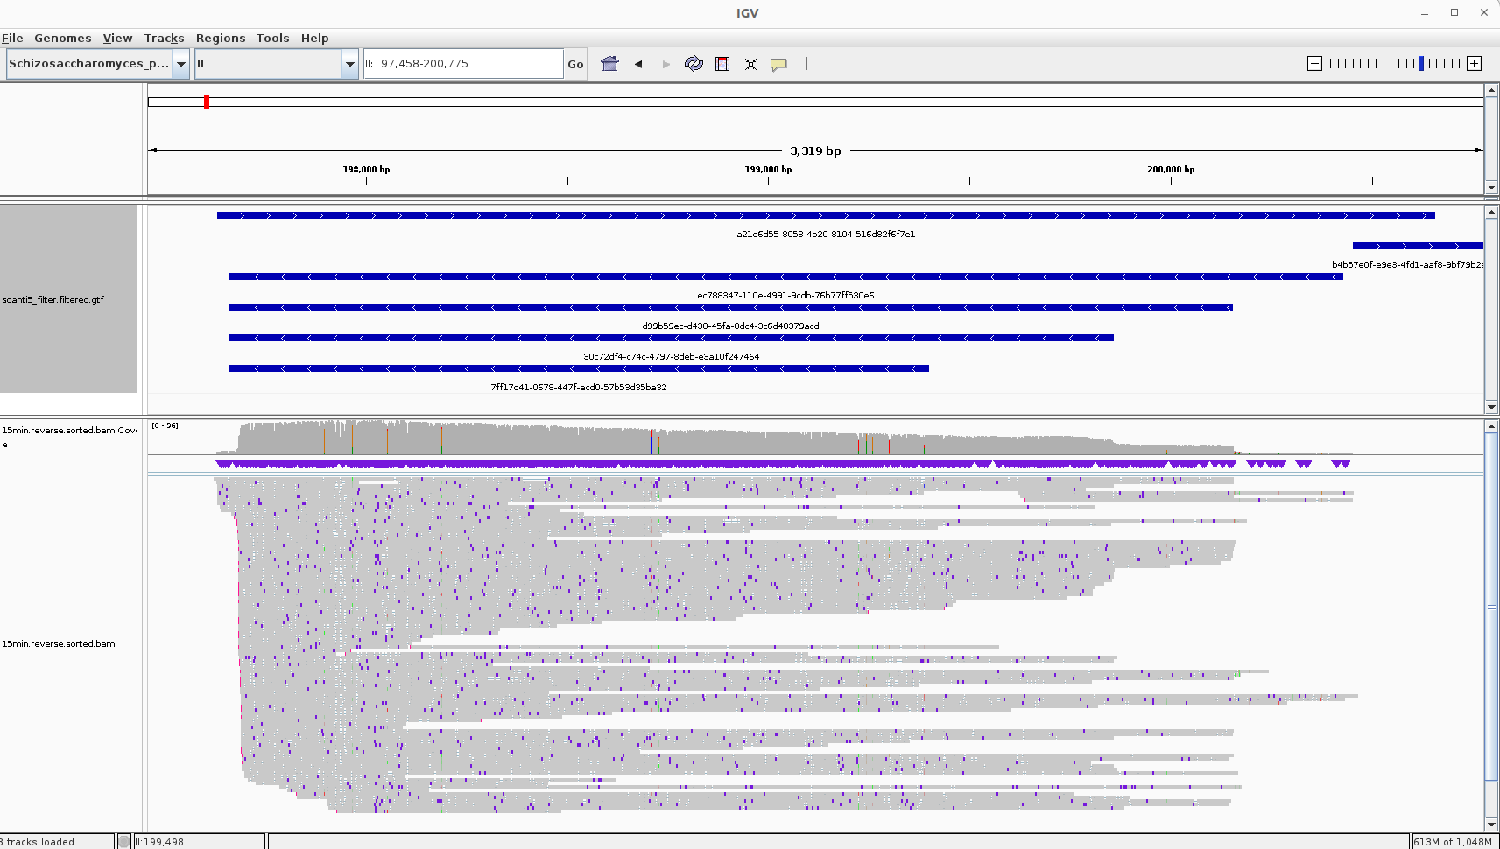
Task: Click the coverage range label [0-96]
Action: click(166, 425)
